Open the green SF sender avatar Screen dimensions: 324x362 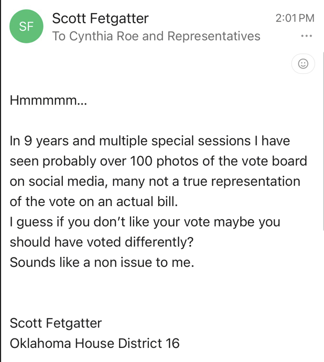coord(26,26)
